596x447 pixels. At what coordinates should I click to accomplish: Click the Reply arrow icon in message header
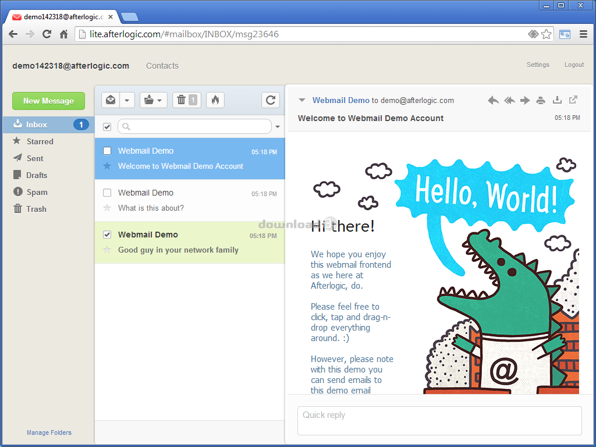[493, 100]
